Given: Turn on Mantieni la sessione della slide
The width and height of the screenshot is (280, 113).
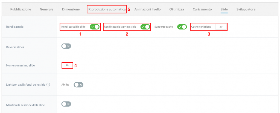Looking at the screenshot, I should coord(66,104).
